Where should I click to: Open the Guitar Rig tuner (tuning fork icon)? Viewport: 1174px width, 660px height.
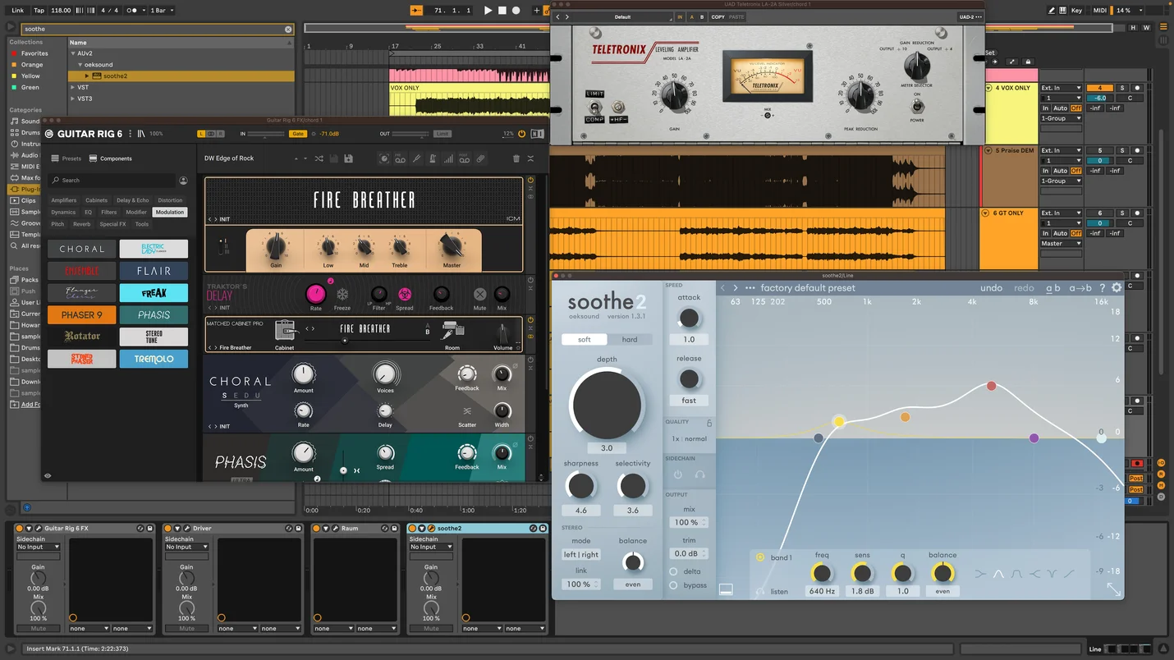(416, 158)
